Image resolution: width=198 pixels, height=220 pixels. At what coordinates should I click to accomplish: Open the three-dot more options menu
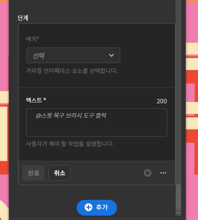pos(163,173)
